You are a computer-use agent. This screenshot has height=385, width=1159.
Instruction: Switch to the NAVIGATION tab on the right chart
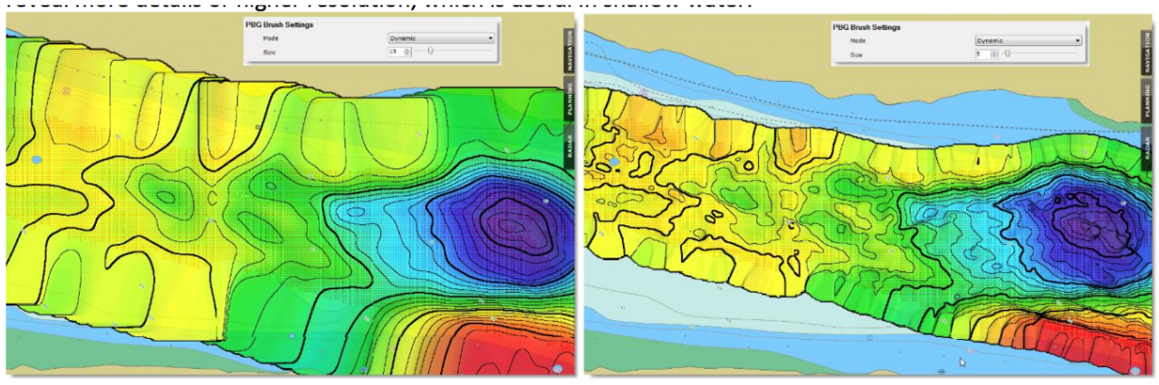coord(1147,52)
